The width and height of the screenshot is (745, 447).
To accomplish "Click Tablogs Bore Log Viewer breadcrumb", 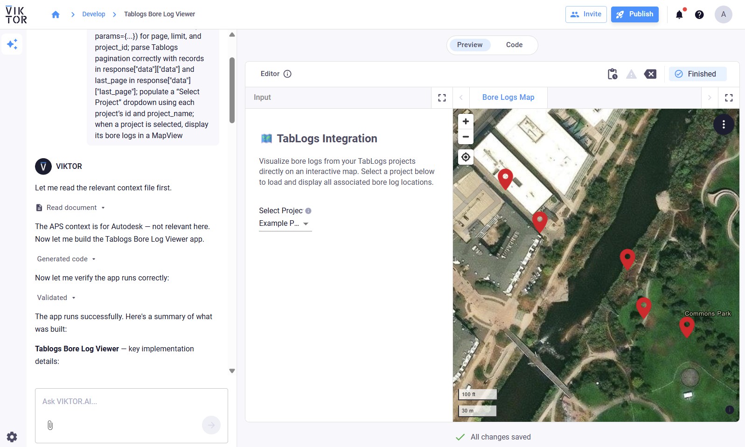I will [160, 14].
